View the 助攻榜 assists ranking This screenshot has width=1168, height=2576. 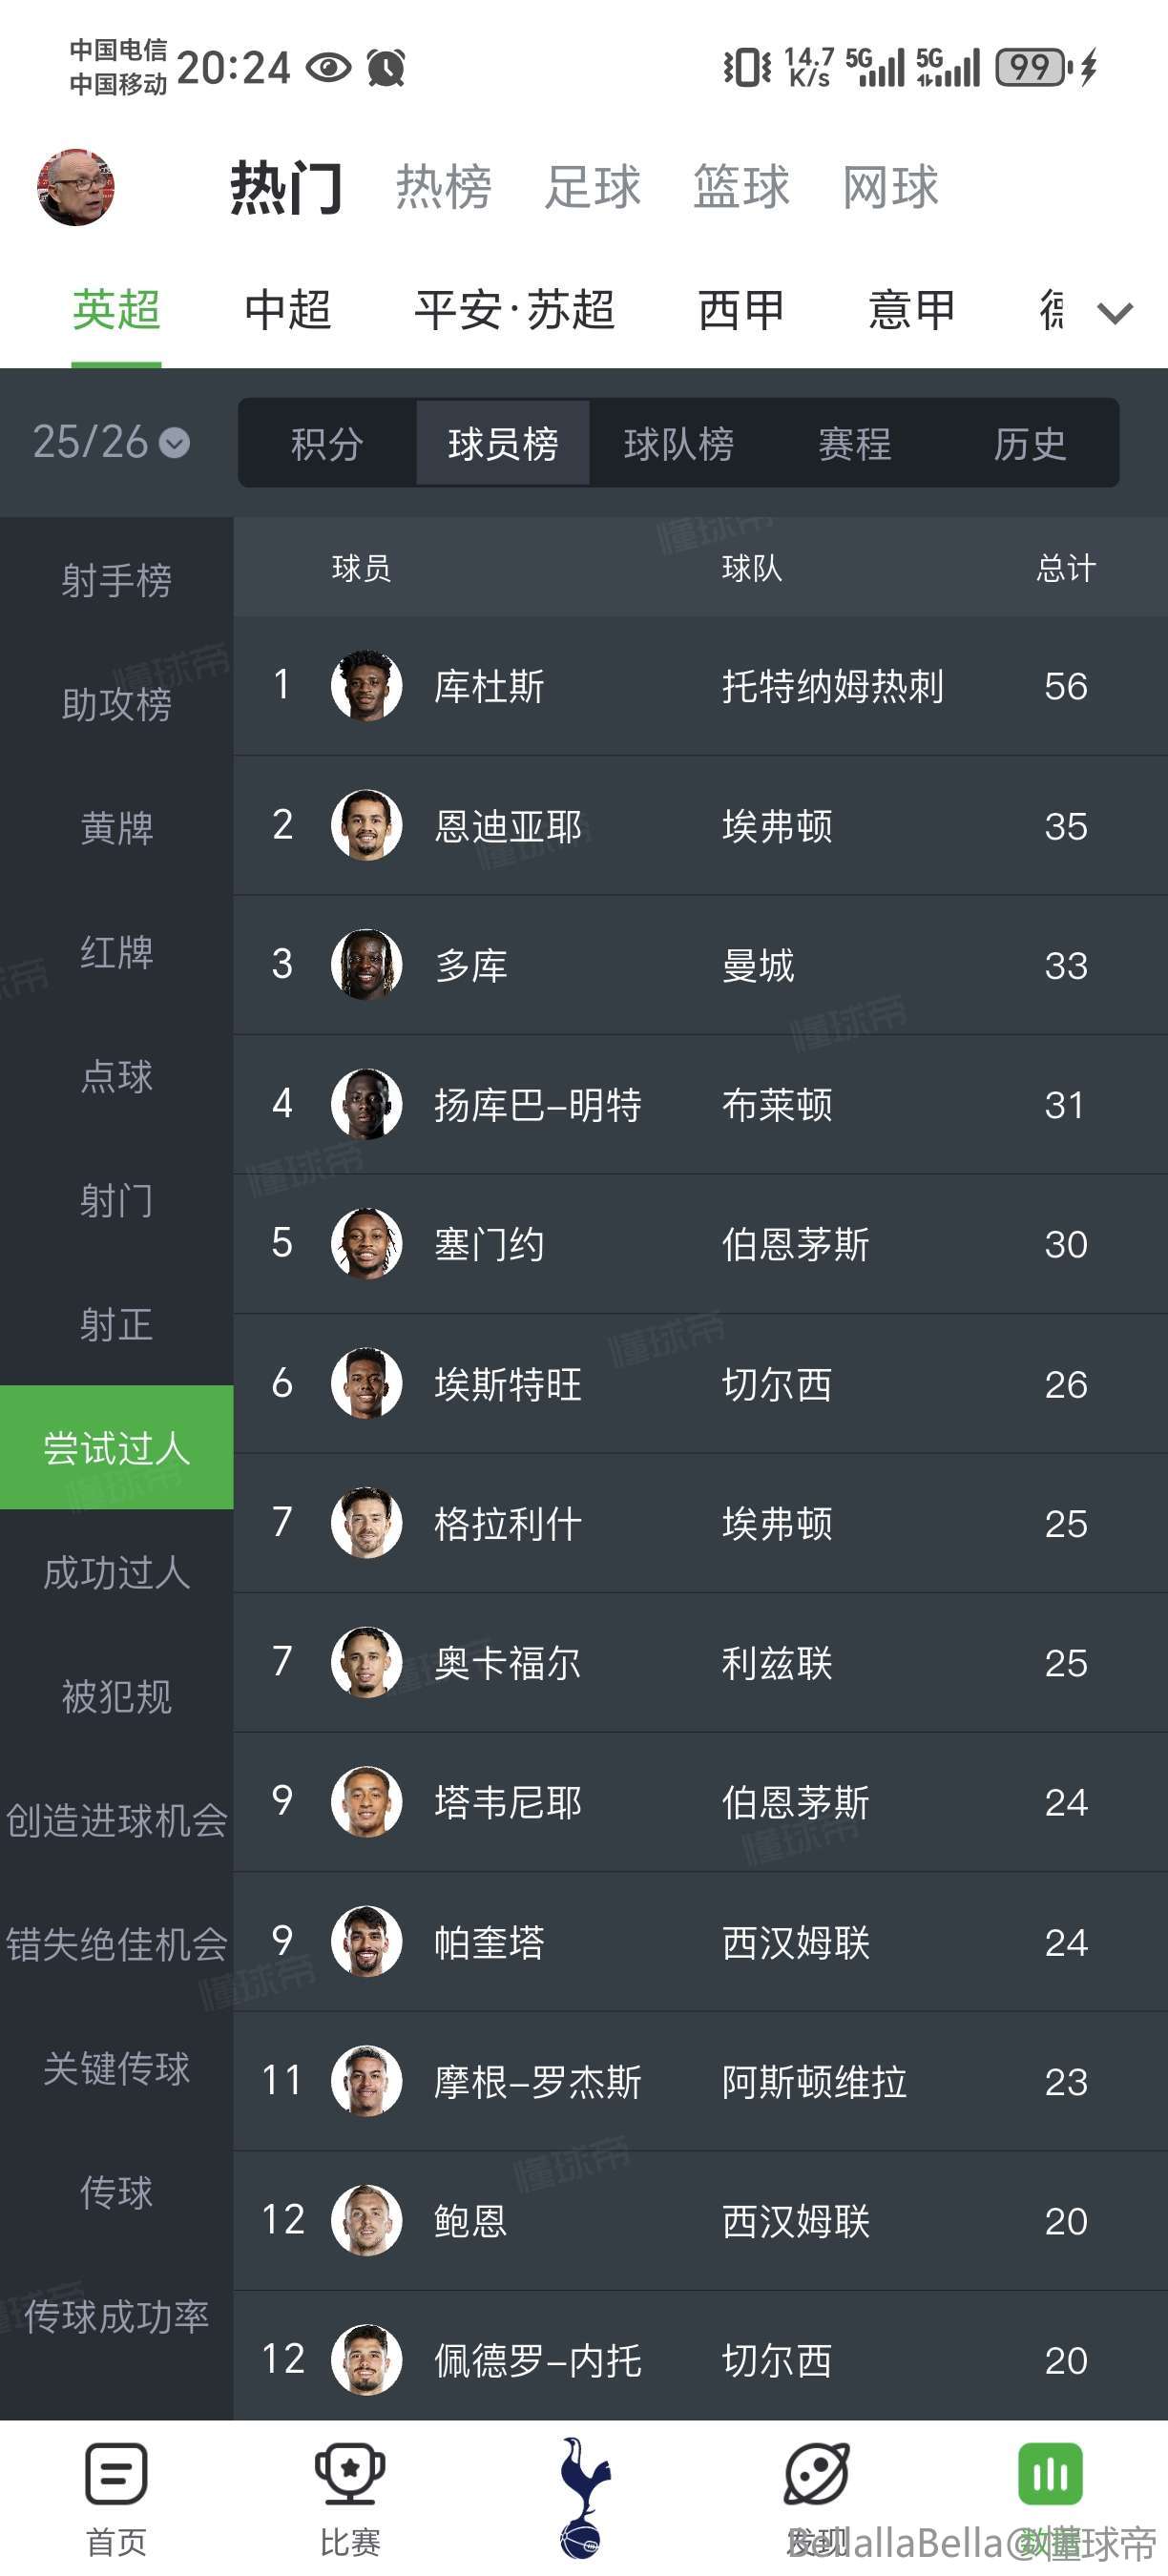(116, 704)
